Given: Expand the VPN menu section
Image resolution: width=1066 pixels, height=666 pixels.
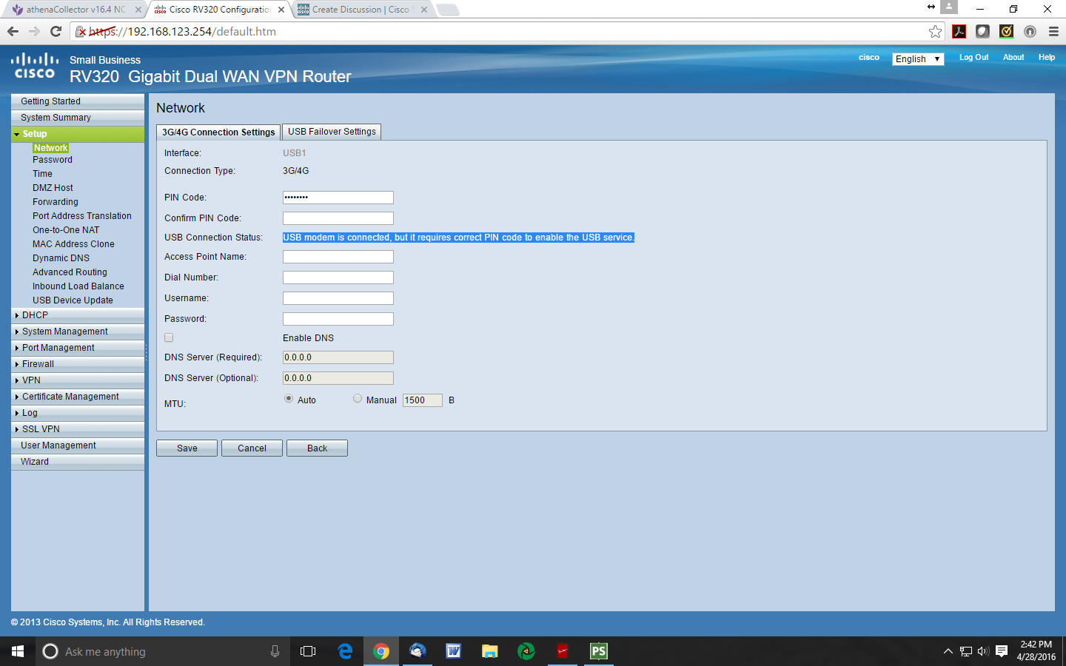Looking at the screenshot, I should pyautogui.click(x=78, y=380).
